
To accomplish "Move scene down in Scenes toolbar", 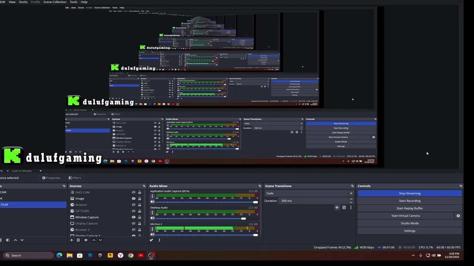I will tap(22, 240).
